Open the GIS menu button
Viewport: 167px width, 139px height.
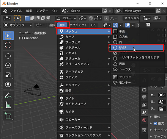(x=94, y=25)
